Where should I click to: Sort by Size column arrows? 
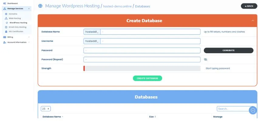pyautogui.click(x=155, y=117)
